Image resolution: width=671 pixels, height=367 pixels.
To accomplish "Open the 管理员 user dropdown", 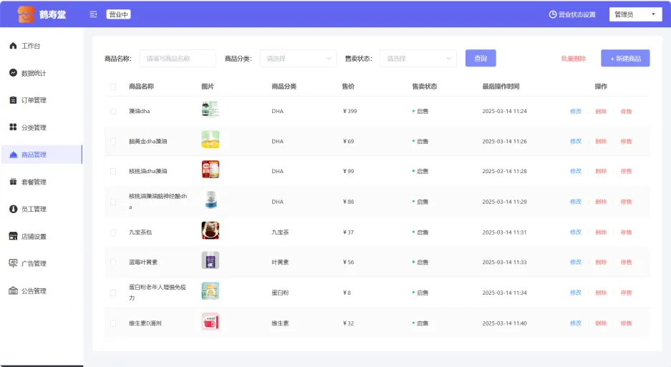I will point(634,14).
